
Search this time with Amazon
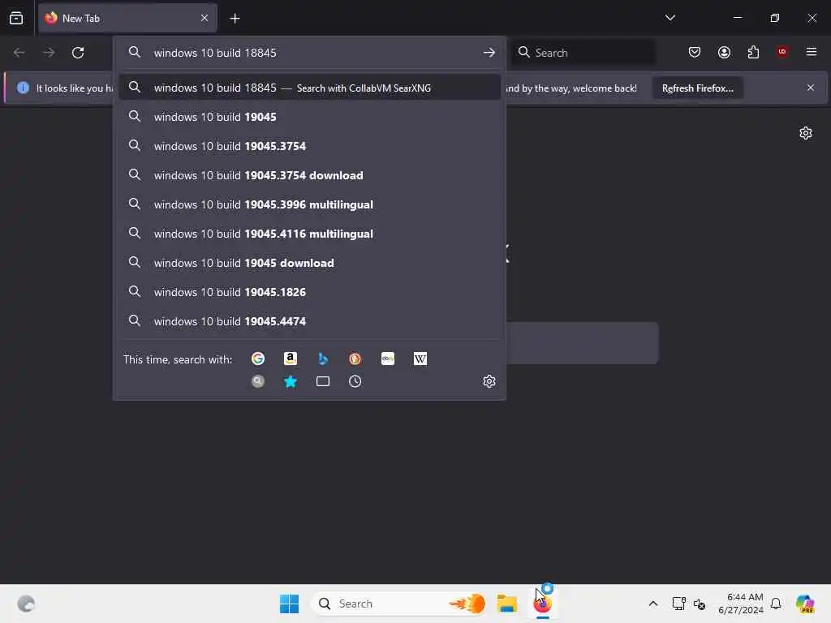(x=291, y=359)
